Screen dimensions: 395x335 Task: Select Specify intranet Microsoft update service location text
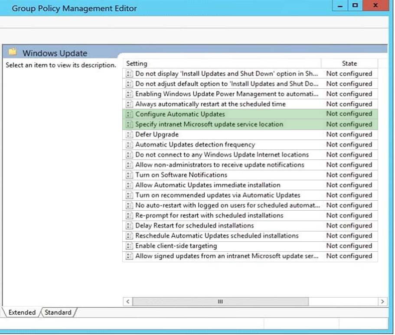coord(209,124)
